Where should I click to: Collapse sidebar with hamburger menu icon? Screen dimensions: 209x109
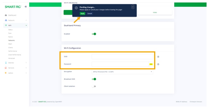point(26,7)
